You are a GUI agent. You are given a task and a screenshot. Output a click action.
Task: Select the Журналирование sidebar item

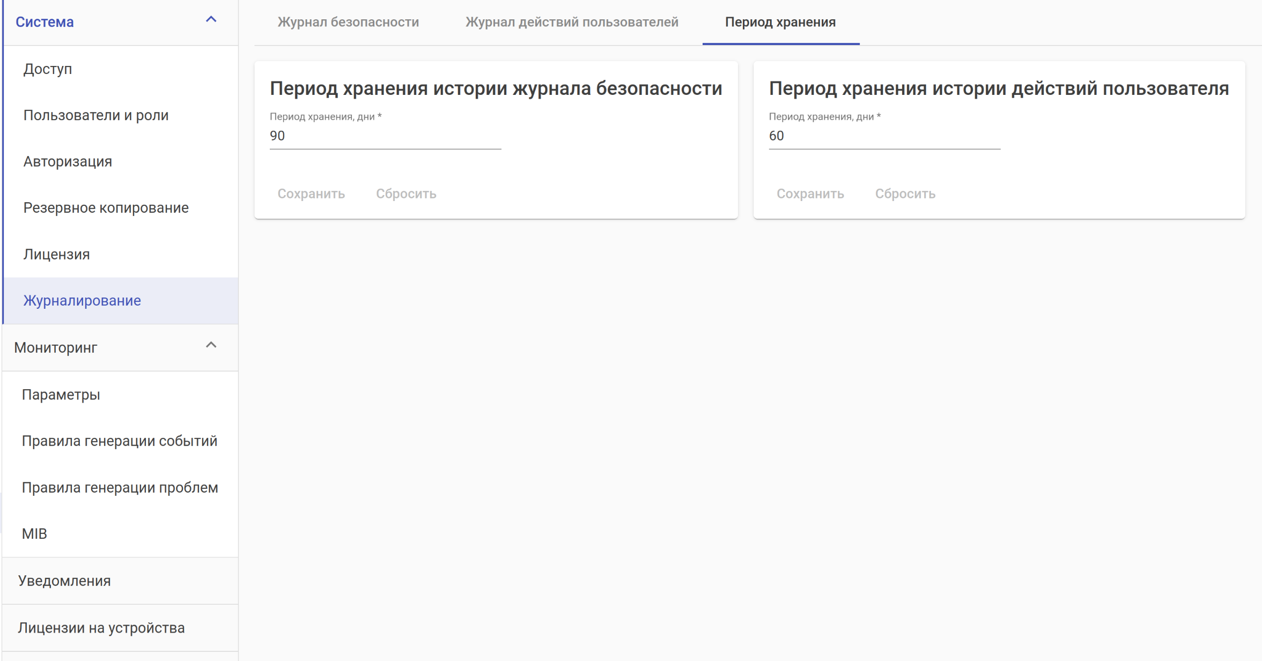click(82, 301)
